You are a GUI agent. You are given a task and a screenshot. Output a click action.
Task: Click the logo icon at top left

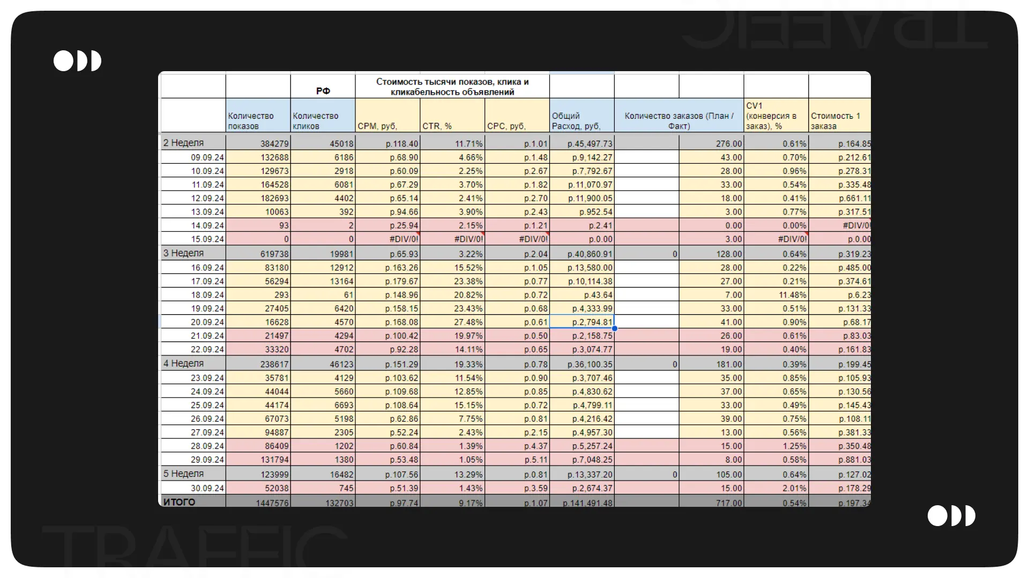click(x=77, y=61)
